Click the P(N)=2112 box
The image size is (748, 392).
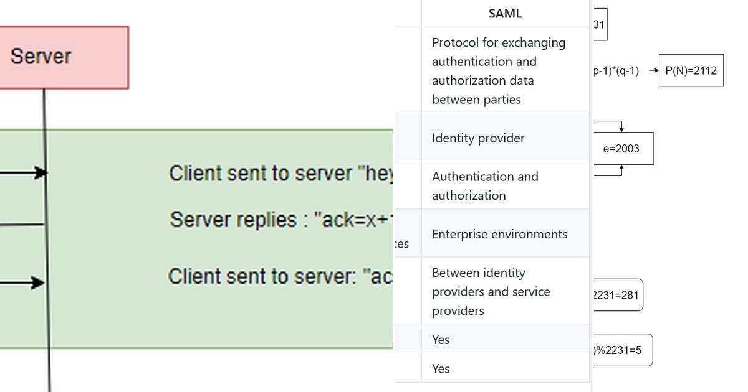pyautogui.click(x=691, y=70)
